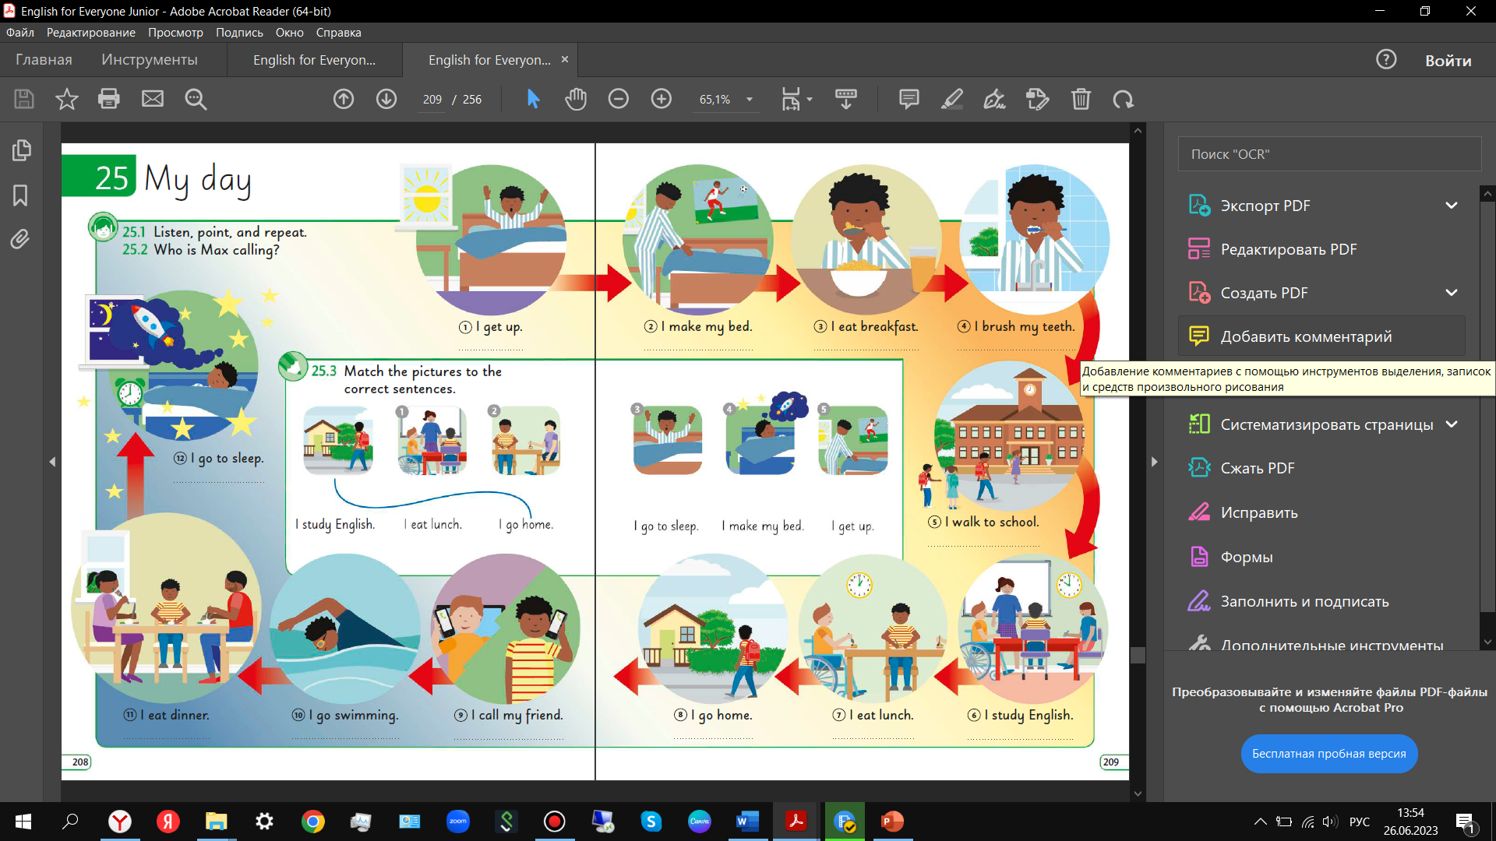Click the print document icon

(x=109, y=99)
